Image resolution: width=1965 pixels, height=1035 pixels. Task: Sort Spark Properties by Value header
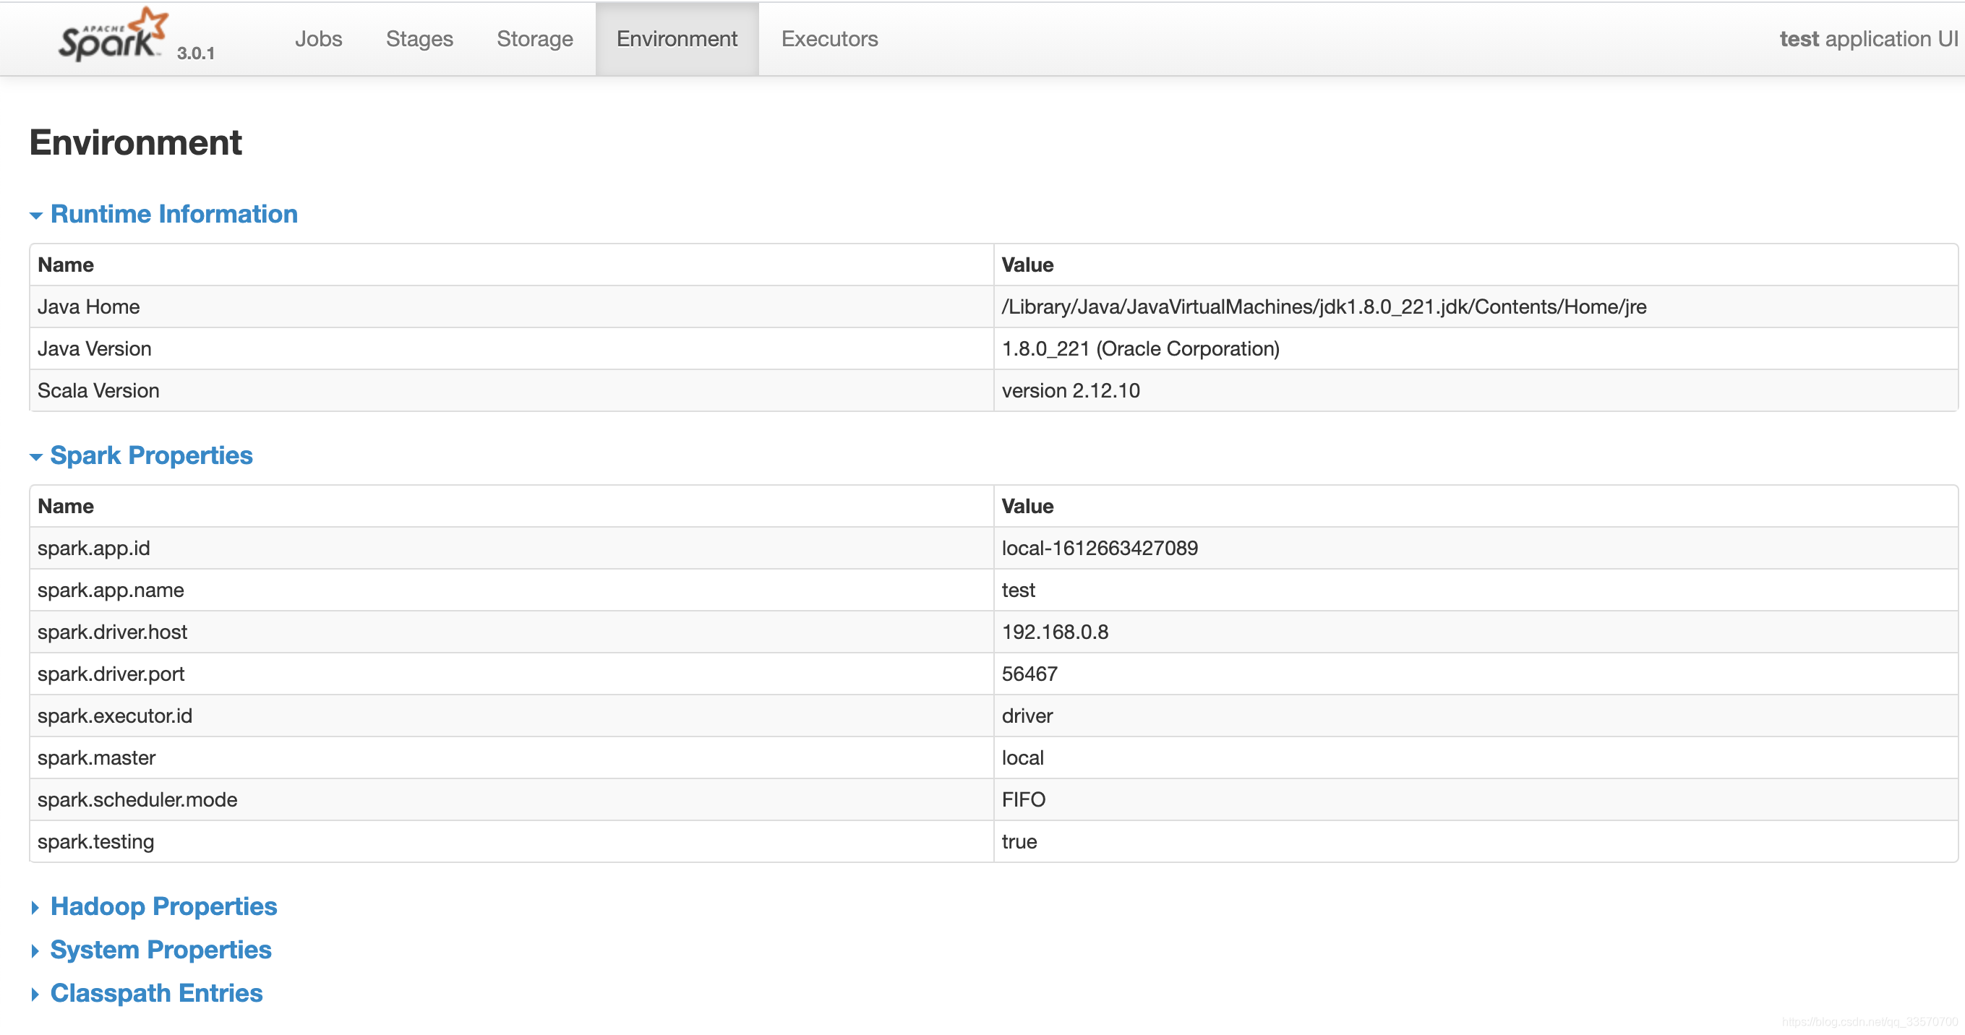(1027, 507)
